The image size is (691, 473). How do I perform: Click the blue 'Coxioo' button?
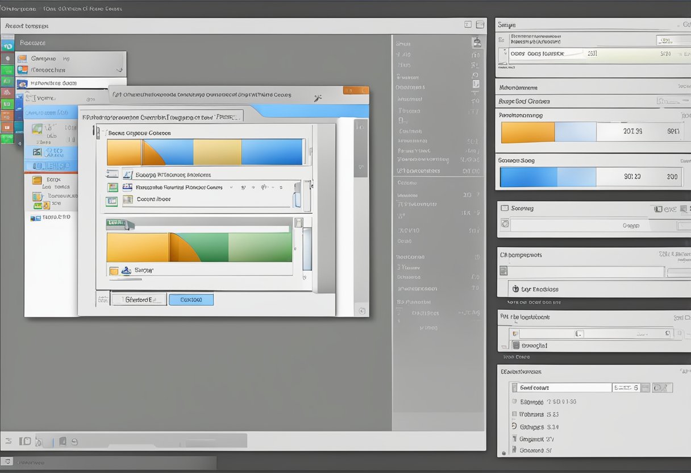191,300
